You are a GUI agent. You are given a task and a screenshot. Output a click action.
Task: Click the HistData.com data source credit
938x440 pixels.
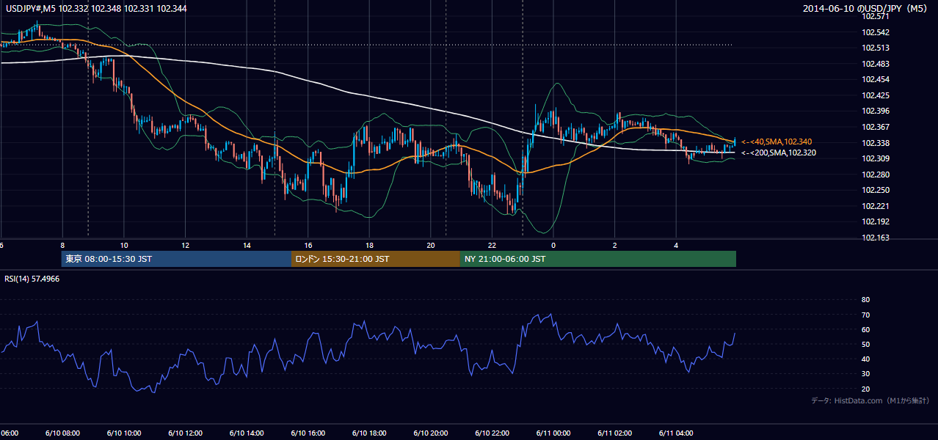point(870,400)
